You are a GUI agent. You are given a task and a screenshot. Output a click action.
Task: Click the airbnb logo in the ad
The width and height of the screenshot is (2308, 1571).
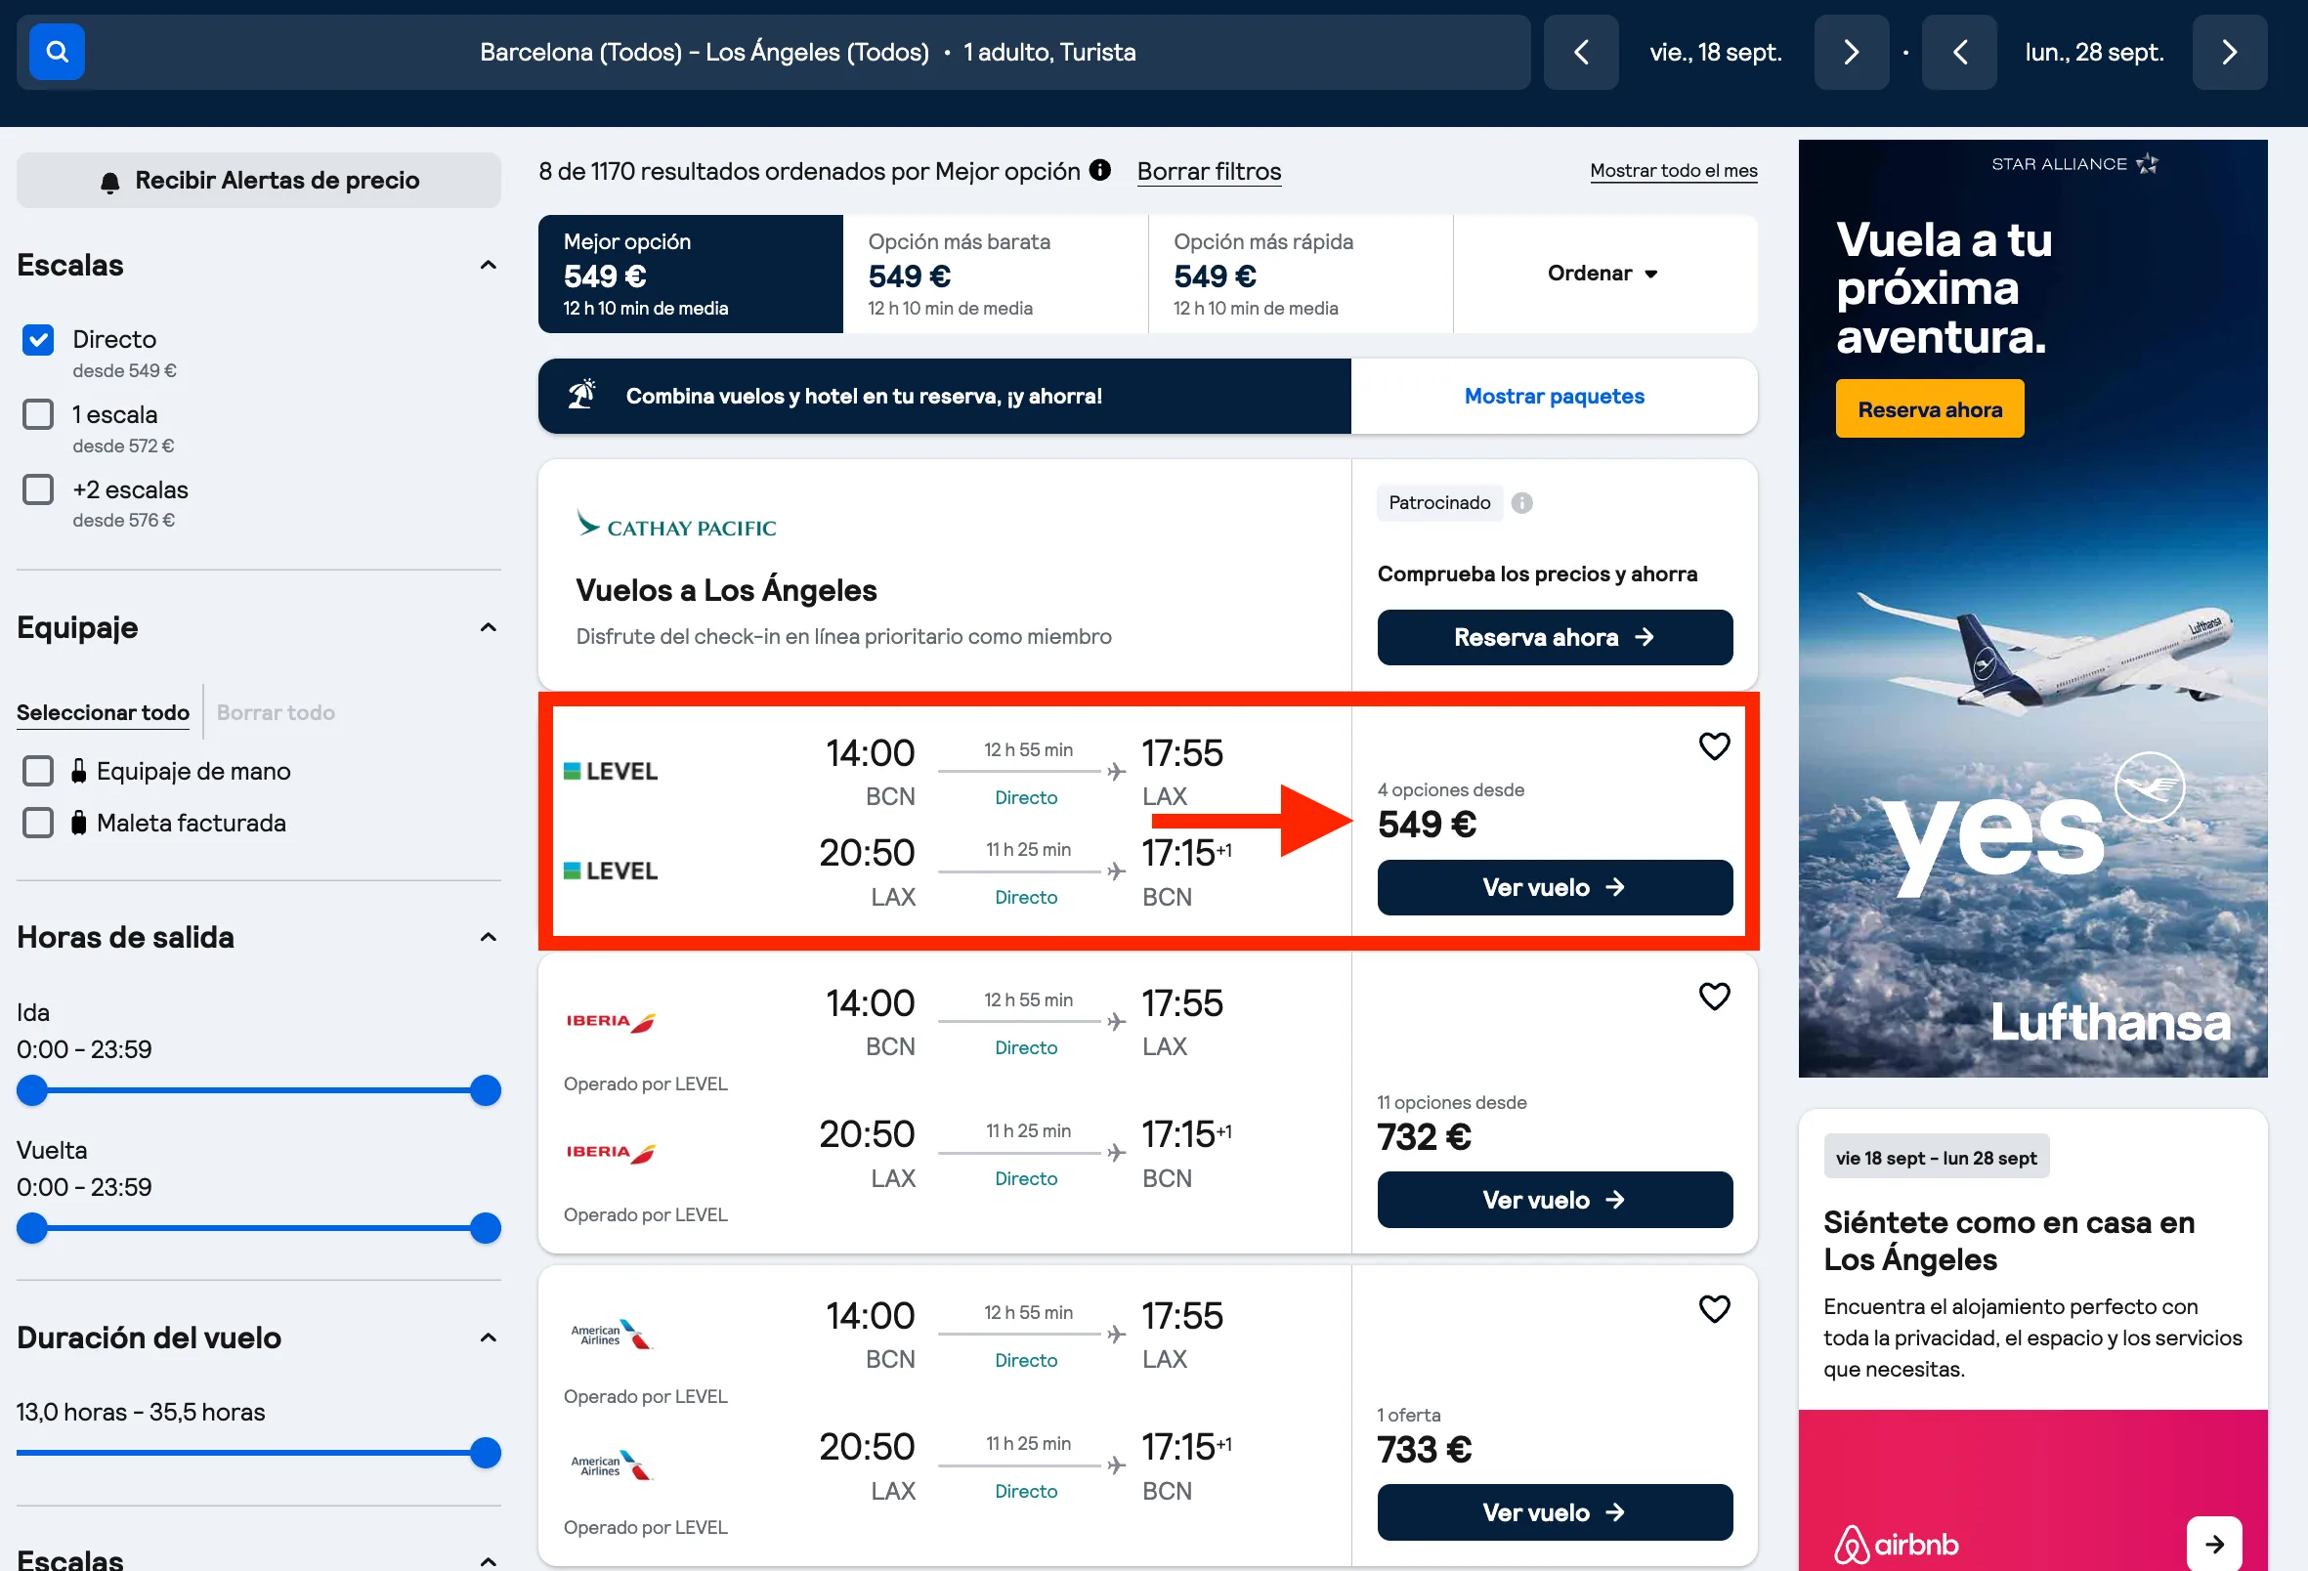[1895, 1545]
